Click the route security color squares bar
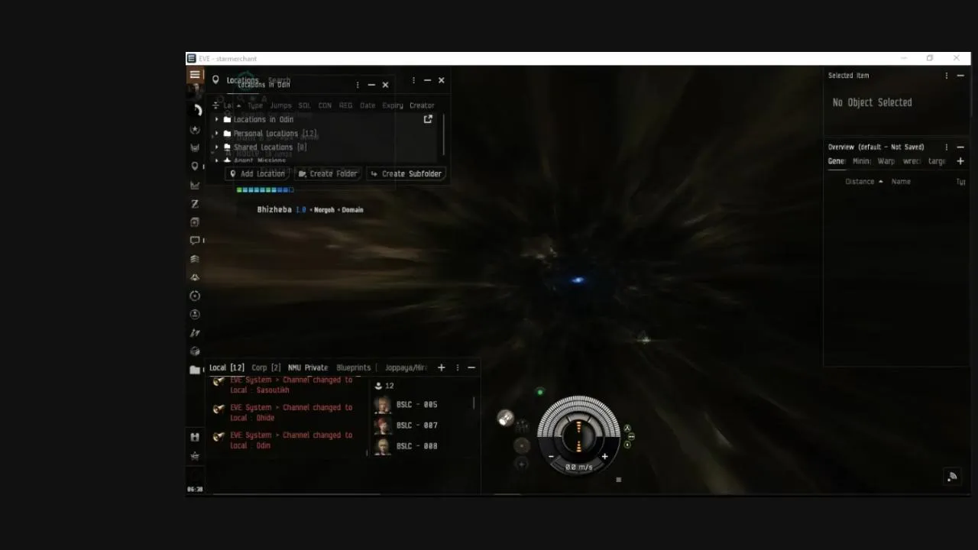 click(265, 190)
